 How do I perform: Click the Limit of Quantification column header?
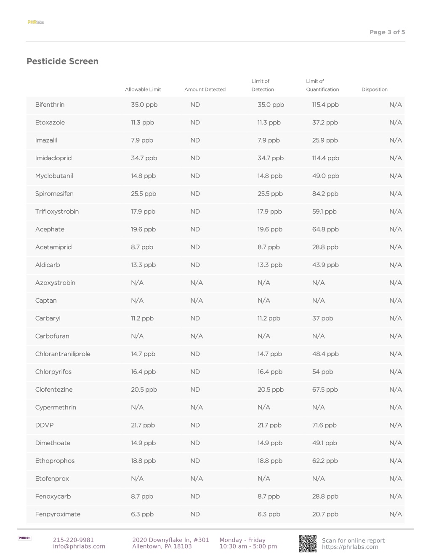pyautogui.click(x=322, y=85)
